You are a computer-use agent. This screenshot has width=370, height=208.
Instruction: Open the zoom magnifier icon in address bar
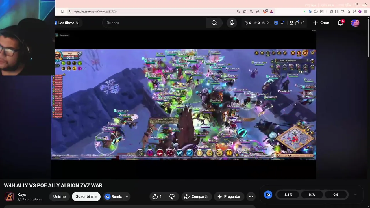pos(251,12)
